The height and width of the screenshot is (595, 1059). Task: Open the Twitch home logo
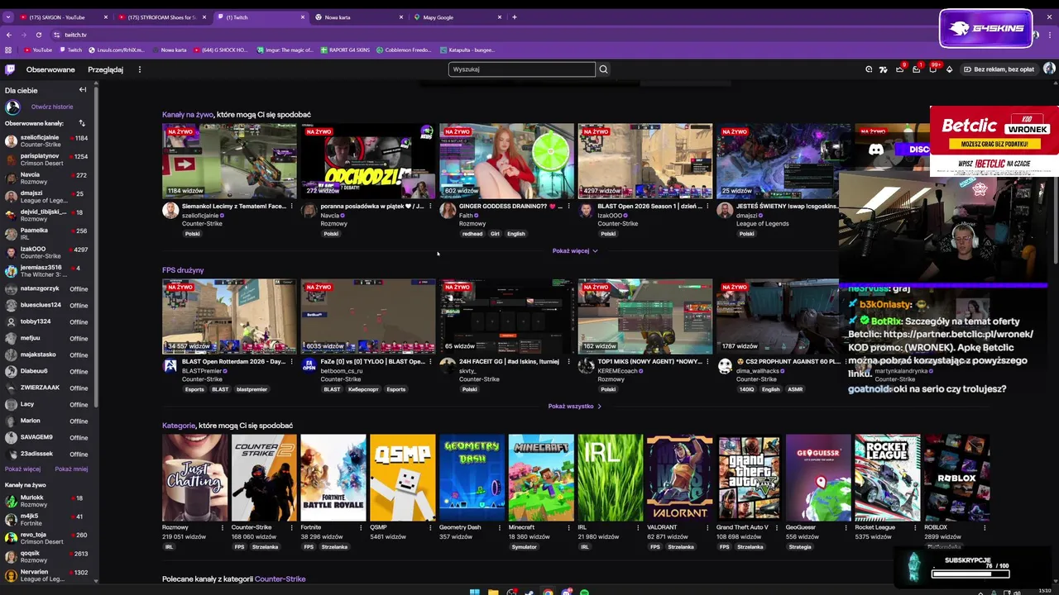10,69
